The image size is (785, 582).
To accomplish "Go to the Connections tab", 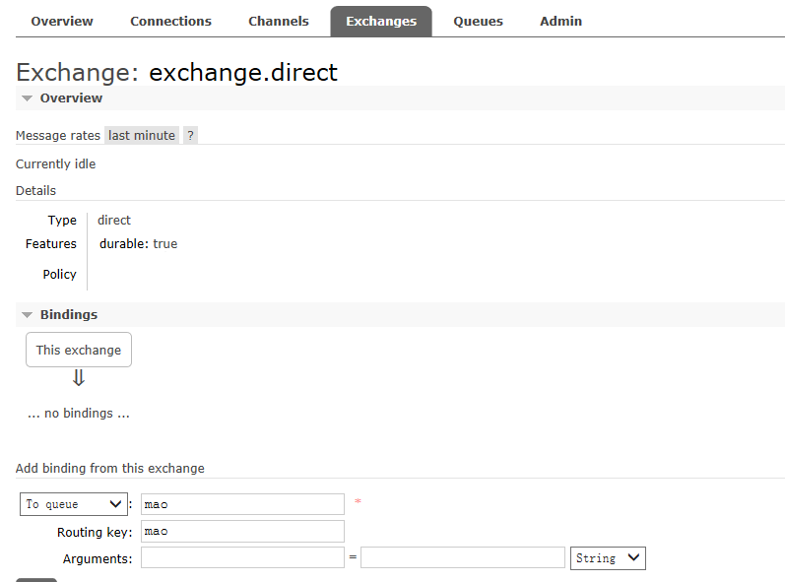I will pos(170,22).
